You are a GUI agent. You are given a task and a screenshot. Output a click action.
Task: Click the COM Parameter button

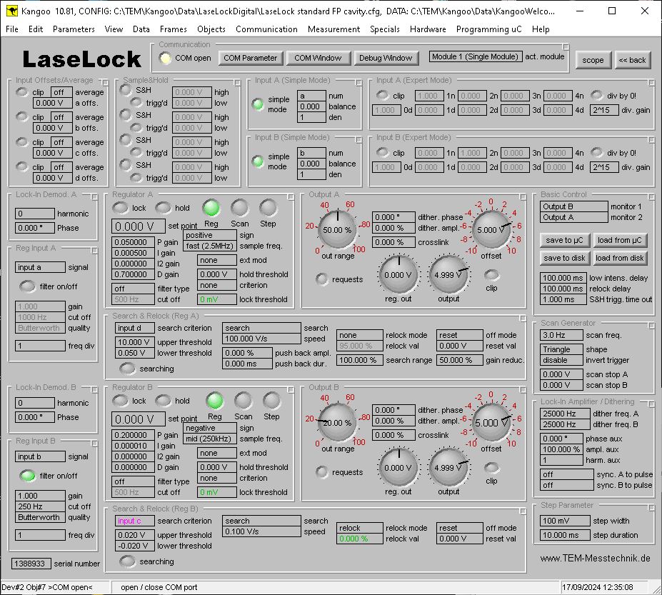pos(250,58)
